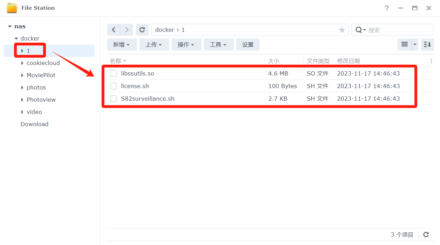
Task: Select the Download folder in sidebar
Action: [x=34, y=124]
